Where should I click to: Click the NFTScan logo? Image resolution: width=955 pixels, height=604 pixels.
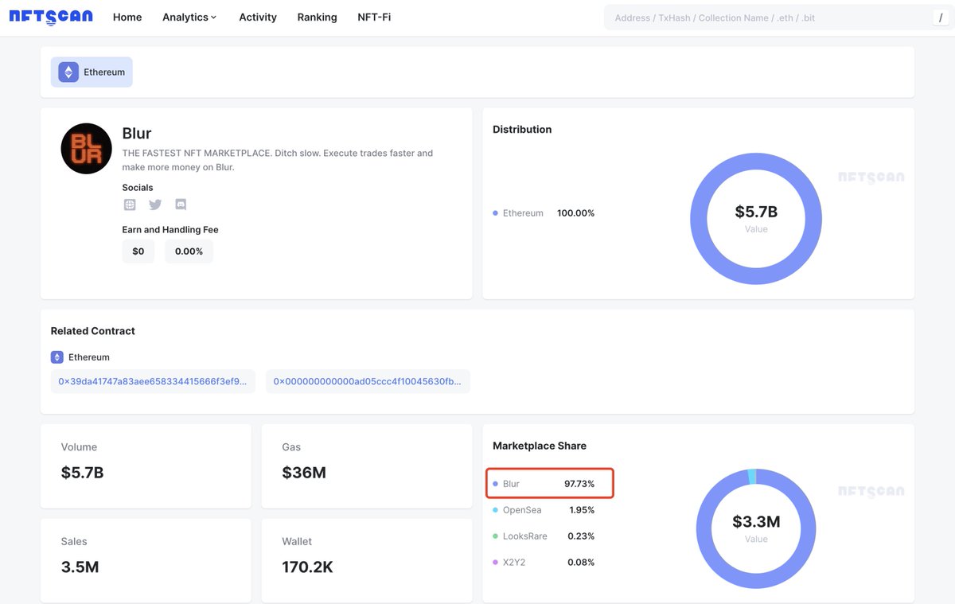tap(51, 17)
